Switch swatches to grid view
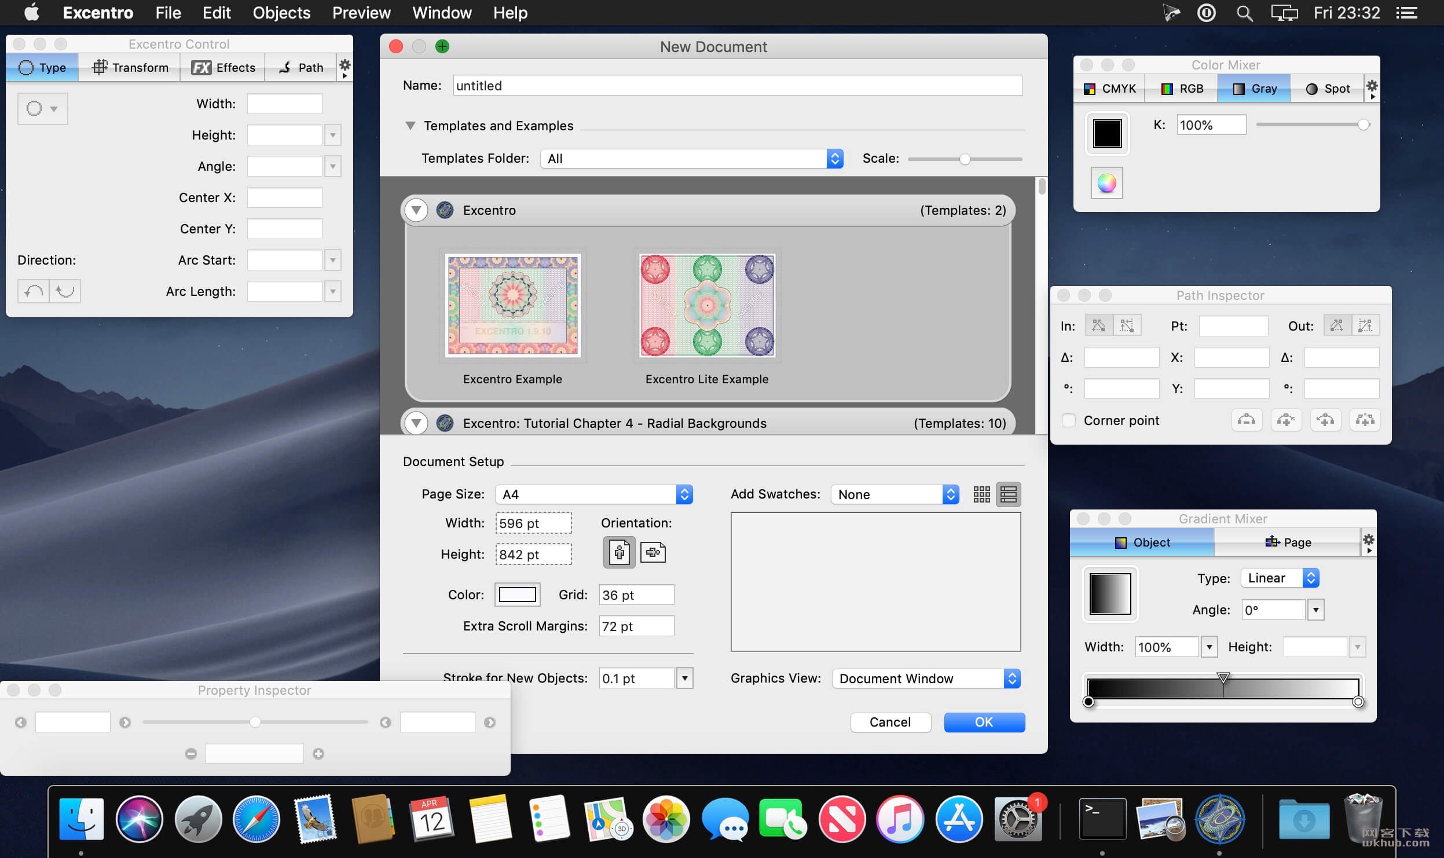Image resolution: width=1444 pixels, height=858 pixels. (x=981, y=494)
